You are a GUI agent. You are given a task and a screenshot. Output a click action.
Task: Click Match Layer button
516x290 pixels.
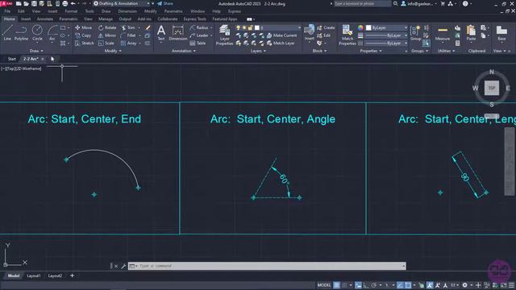coord(281,43)
